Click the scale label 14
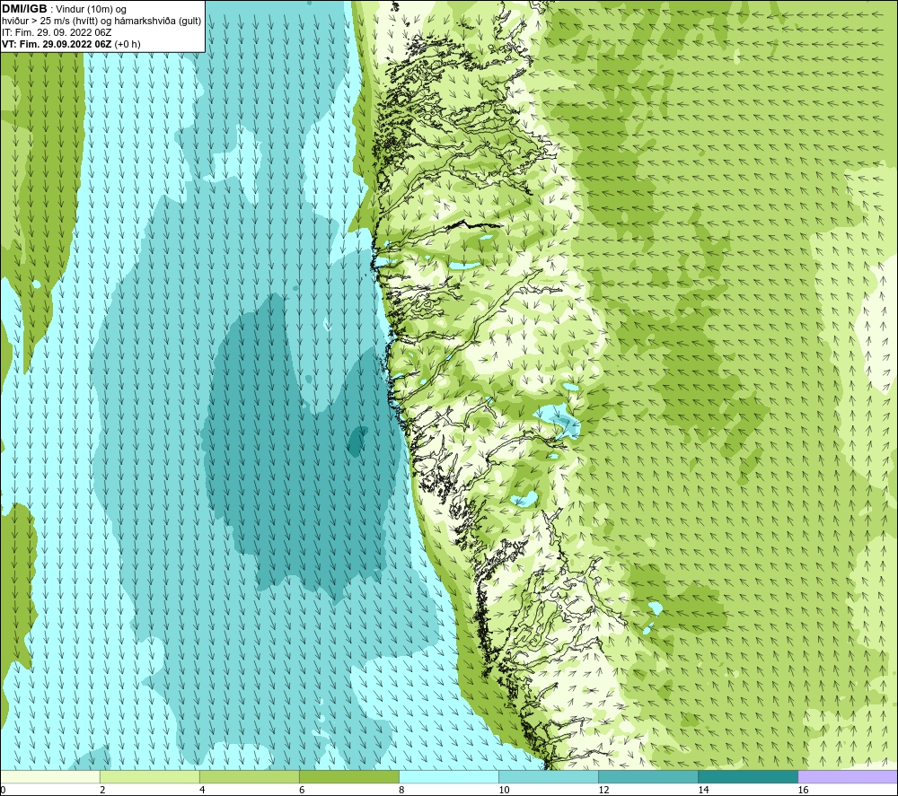Image resolution: width=898 pixels, height=796 pixels. (703, 791)
